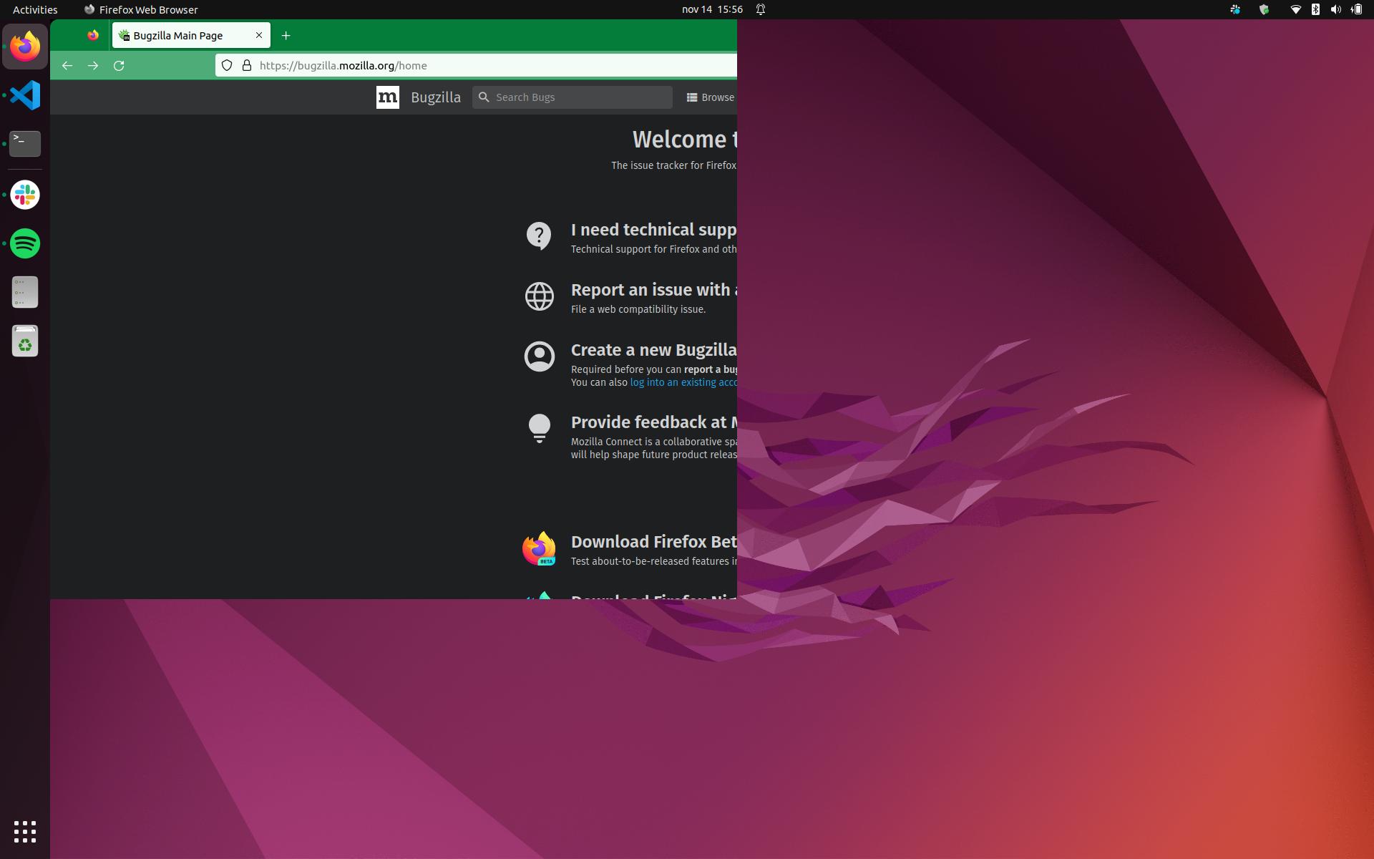Click the shield tracking protection icon in address bar
The image size is (1374, 859).
pyautogui.click(x=227, y=65)
